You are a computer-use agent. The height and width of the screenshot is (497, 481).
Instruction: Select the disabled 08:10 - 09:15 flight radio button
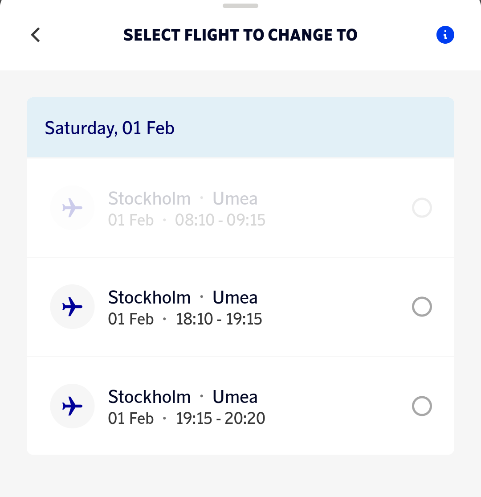point(422,208)
